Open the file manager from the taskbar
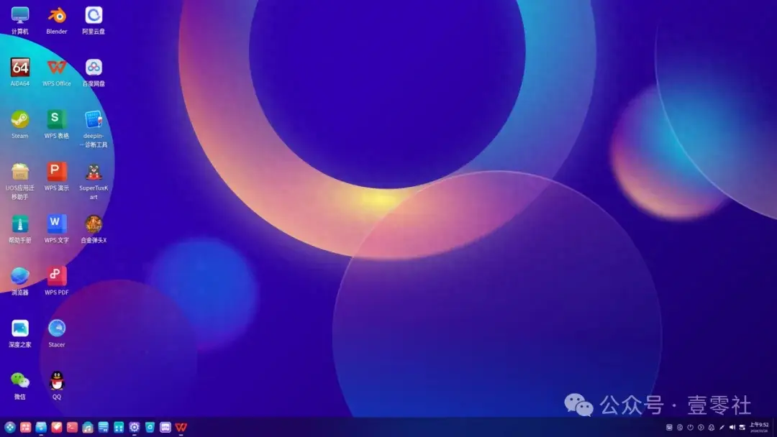Image resolution: width=777 pixels, height=437 pixels. 41,427
